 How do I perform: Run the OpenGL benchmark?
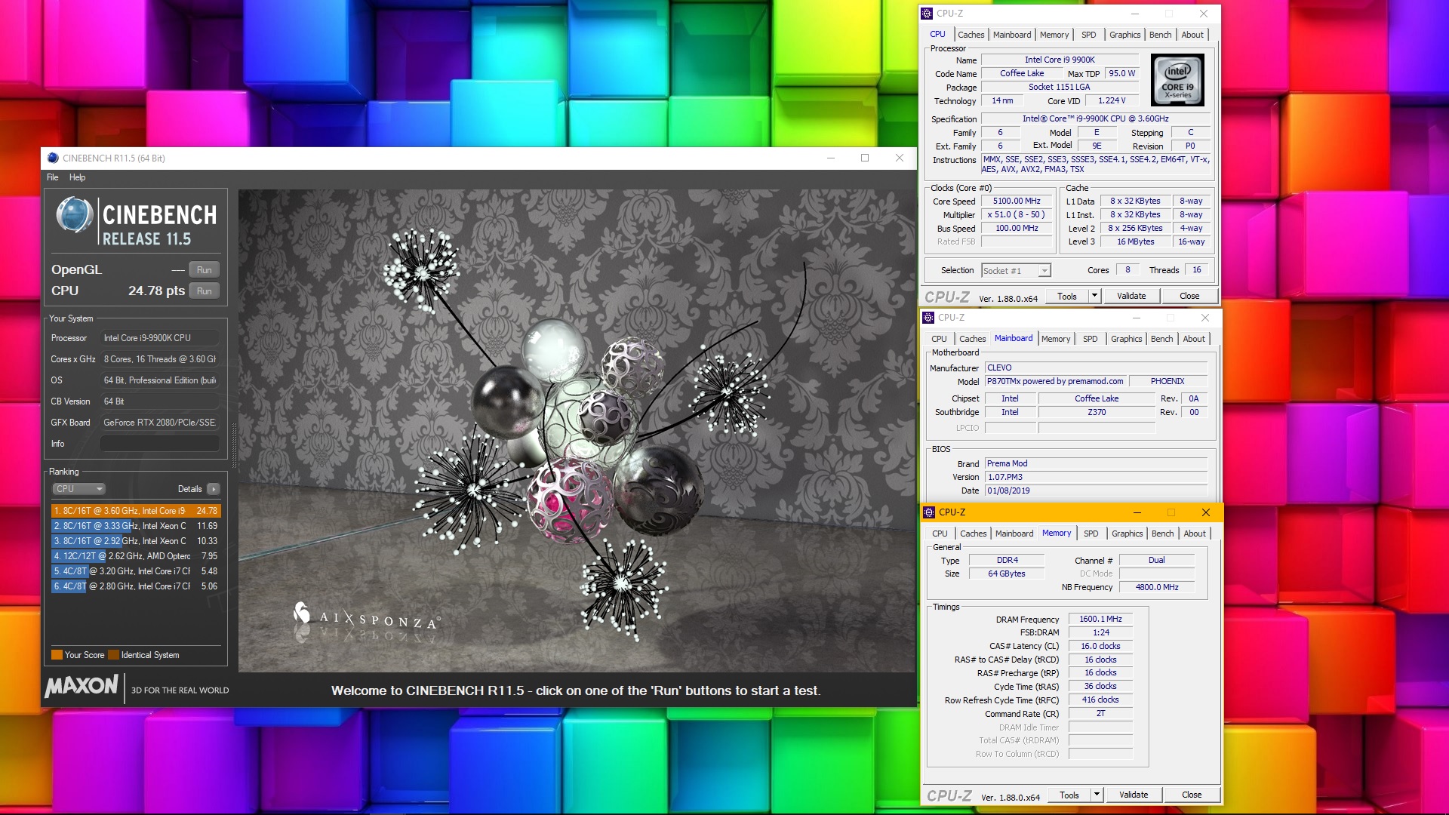tap(205, 270)
